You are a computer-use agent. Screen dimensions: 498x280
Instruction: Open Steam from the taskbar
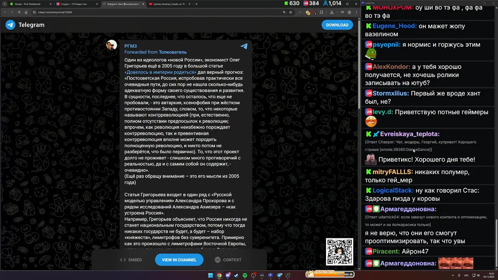[236, 275]
